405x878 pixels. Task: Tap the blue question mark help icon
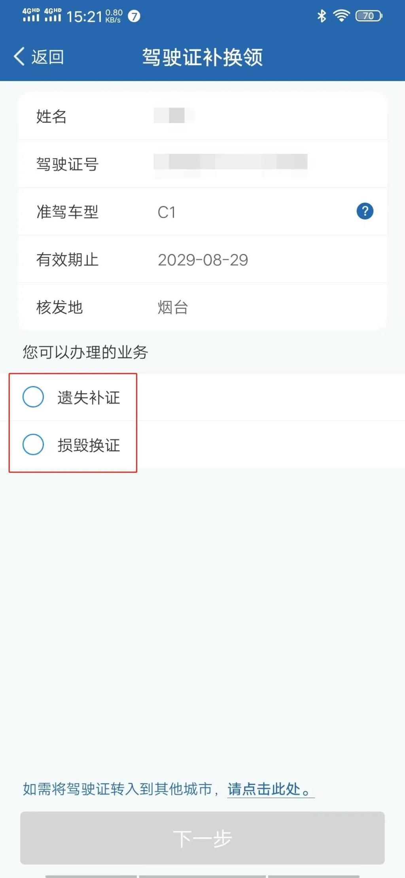point(365,211)
